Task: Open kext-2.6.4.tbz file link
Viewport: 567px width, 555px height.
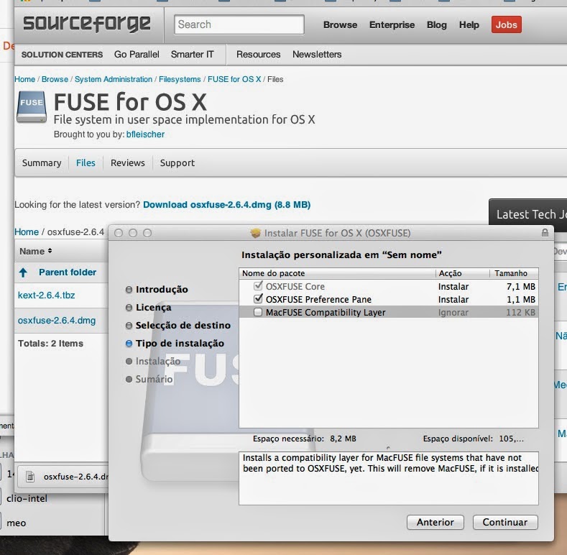Action: click(46, 295)
